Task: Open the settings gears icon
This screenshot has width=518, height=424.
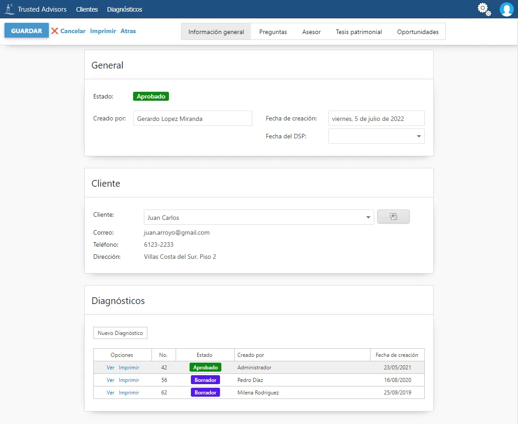Action: click(484, 9)
